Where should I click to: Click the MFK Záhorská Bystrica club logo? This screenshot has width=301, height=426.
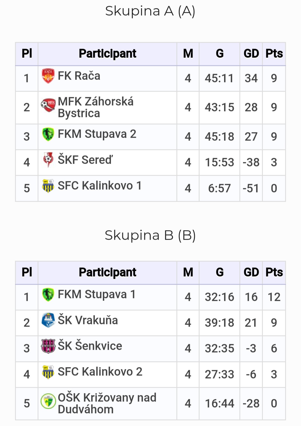48,105
